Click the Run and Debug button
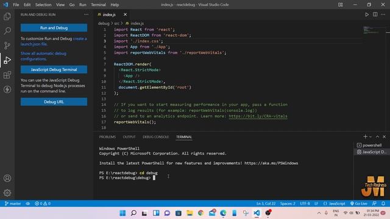 (54, 28)
